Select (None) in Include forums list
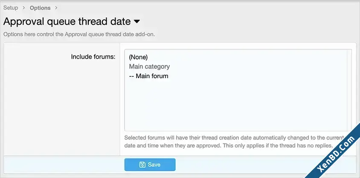 139,57
